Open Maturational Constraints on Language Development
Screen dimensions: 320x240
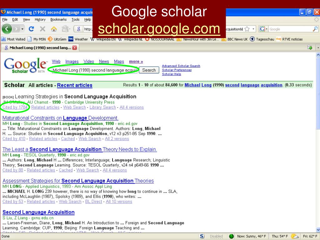(60, 118)
